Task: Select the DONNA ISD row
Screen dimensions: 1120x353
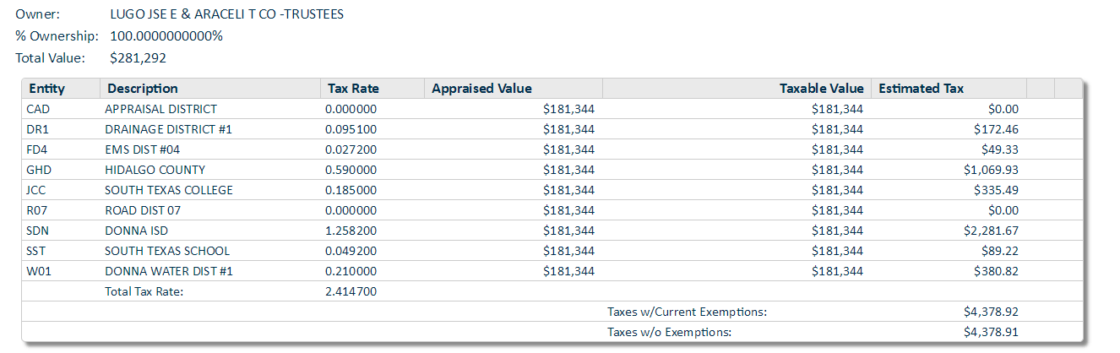Action: pos(552,231)
